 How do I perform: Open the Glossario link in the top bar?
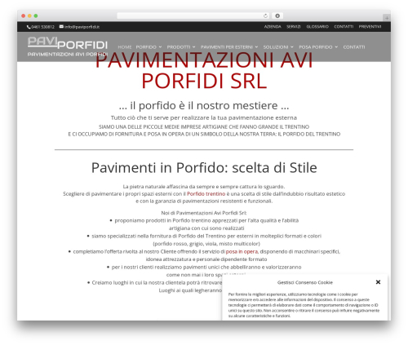coord(317,27)
